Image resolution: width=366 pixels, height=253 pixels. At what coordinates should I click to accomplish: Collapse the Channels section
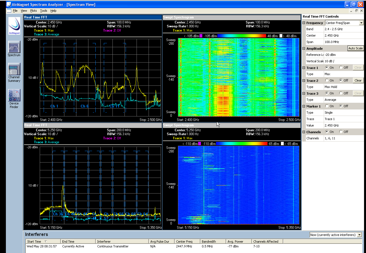pyautogui.click(x=304, y=132)
